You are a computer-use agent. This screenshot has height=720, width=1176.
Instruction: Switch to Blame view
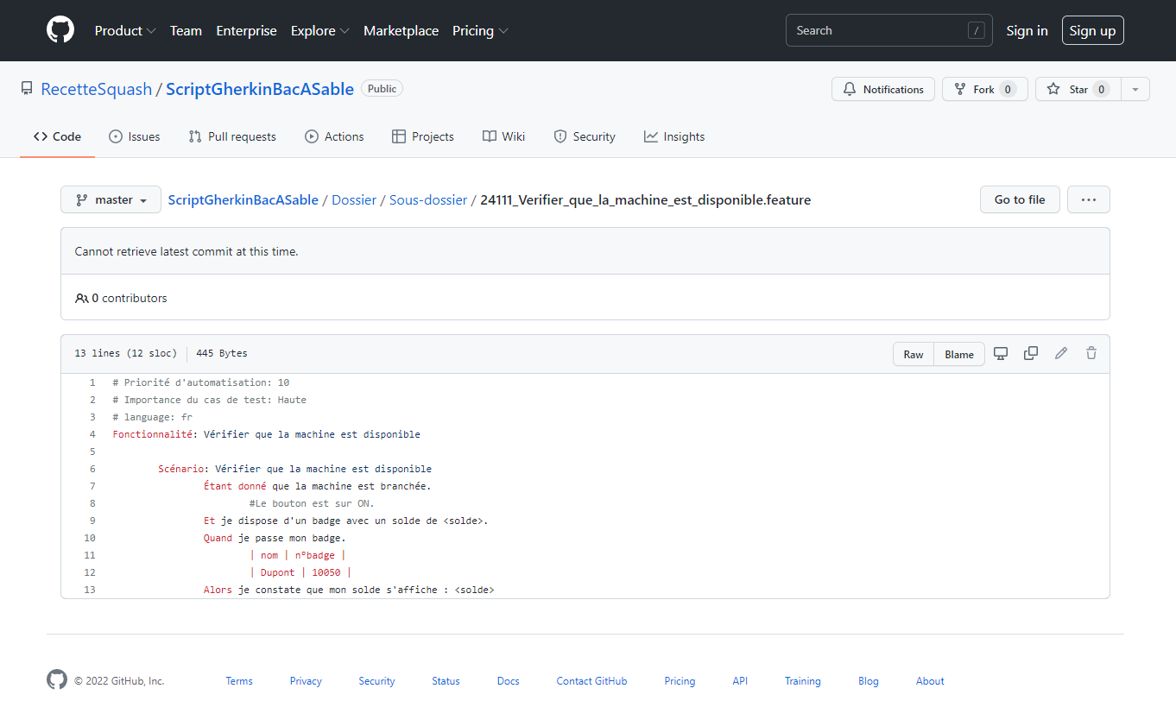[958, 353]
